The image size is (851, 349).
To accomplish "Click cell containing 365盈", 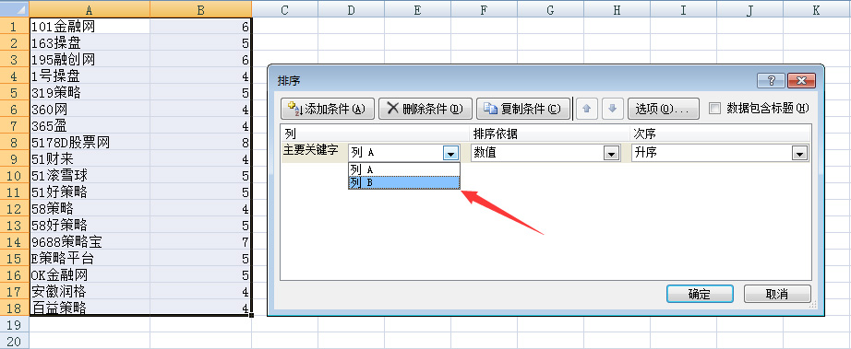I will 90,126.
